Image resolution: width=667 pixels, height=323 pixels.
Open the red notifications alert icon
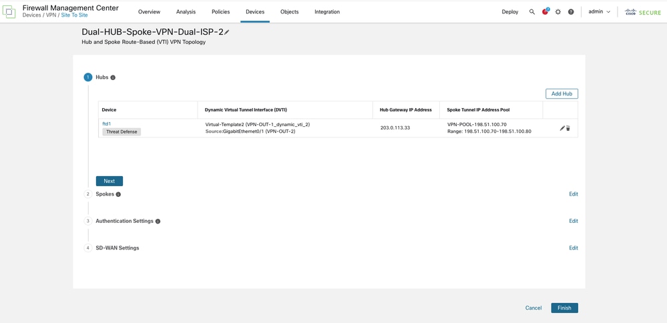[x=545, y=11]
